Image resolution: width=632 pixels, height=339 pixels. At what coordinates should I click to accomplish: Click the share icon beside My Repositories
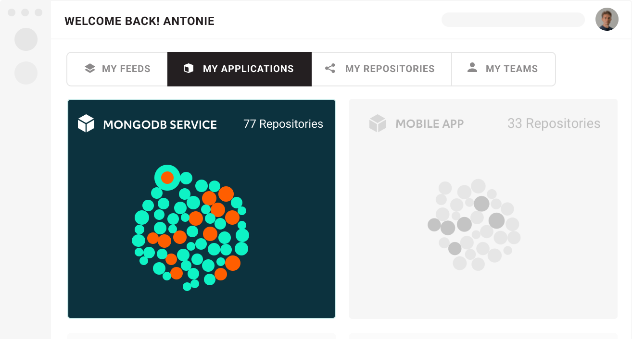point(329,68)
